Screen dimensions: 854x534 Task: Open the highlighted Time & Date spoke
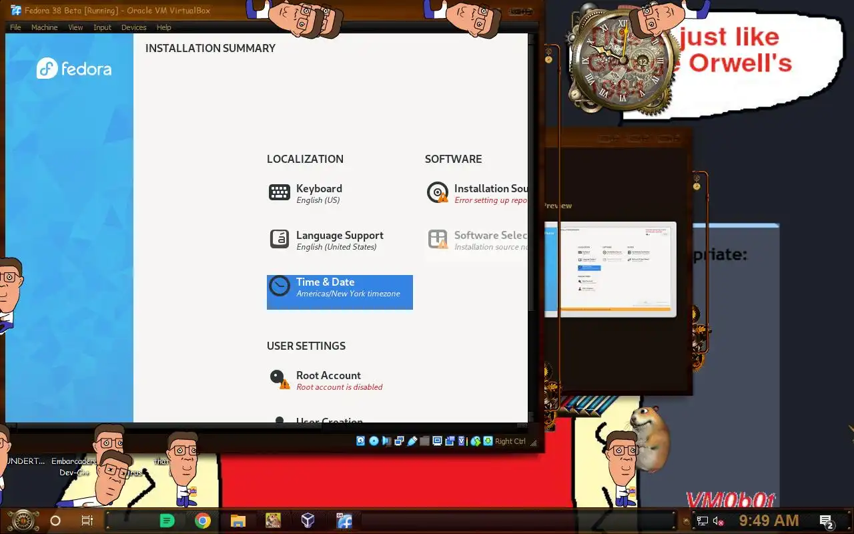340,292
